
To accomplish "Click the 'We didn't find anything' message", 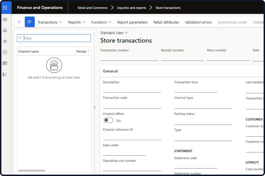I will click(x=54, y=77).
